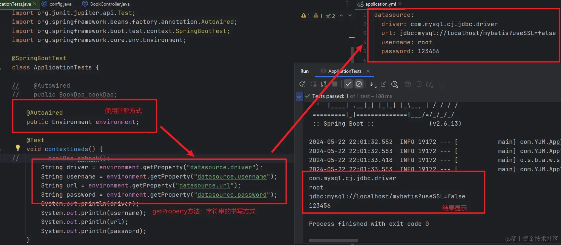Click the Rerun Failed Tests icon
561x245 pixels.
[313, 84]
